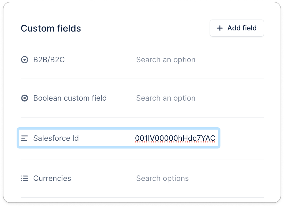Expand the Currencies 'Search options' selector
The width and height of the screenshot is (284, 207).
point(162,179)
